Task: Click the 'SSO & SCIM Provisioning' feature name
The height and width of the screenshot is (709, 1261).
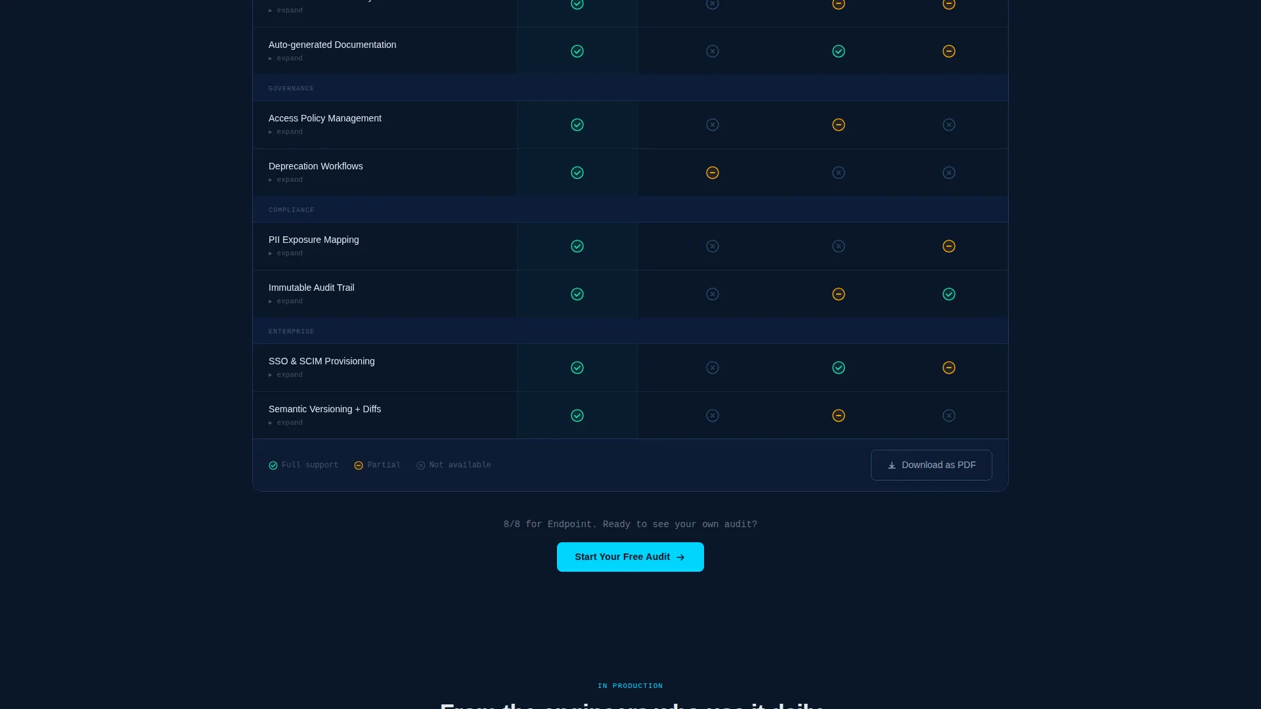Action: (x=322, y=361)
